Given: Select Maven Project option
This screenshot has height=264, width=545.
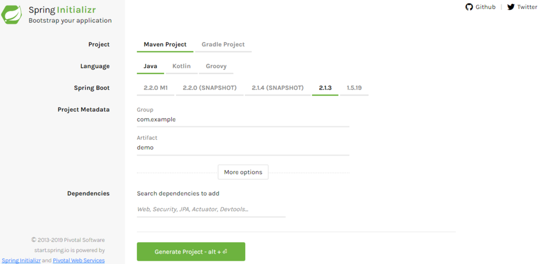Looking at the screenshot, I should [165, 45].
